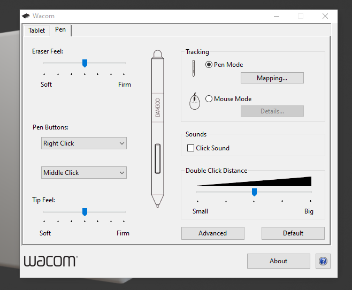Open the About dialog button
The image size is (352, 290).
(278, 261)
